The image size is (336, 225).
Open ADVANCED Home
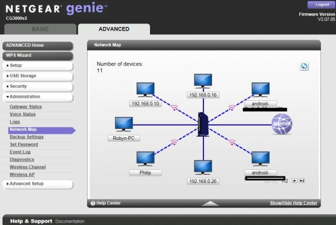[38, 46]
